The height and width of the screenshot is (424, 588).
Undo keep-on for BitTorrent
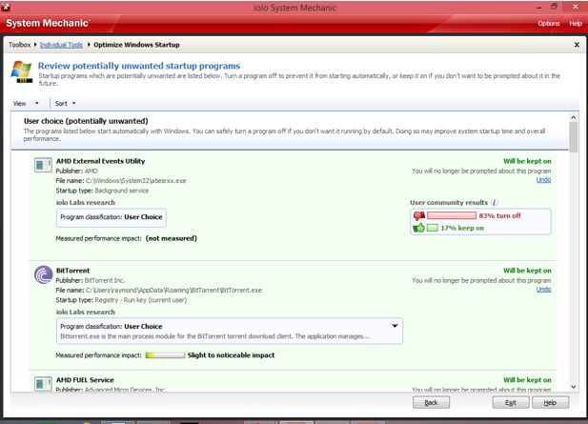coord(544,289)
